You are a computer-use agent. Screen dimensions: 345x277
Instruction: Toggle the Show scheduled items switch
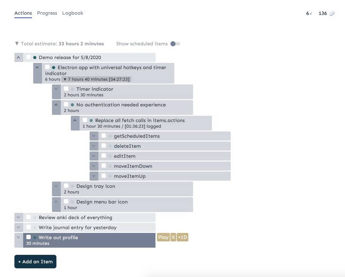coord(175,44)
